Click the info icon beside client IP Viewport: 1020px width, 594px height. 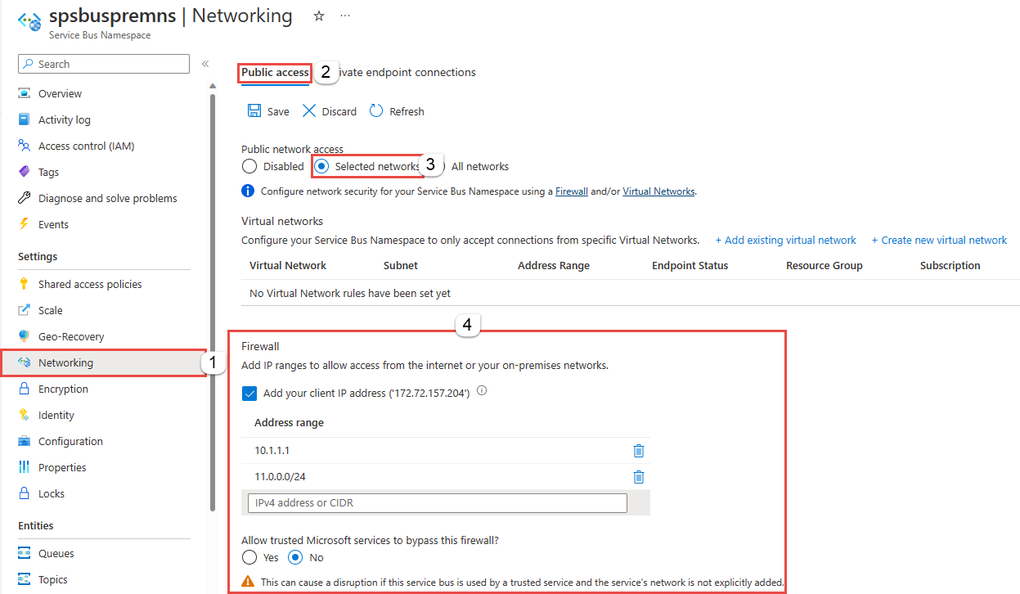point(482,391)
